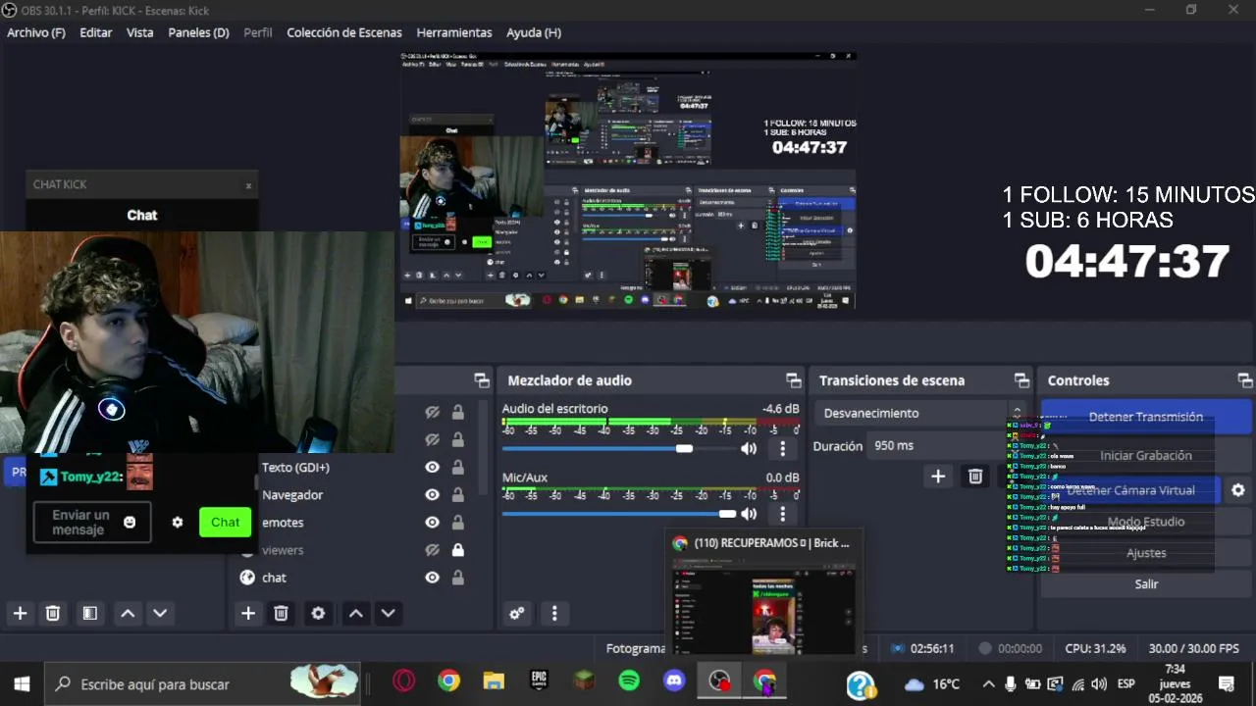Open the emoji picker in the chat message box
The height and width of the screenshot is (706, 1256).
click(130, 523)
